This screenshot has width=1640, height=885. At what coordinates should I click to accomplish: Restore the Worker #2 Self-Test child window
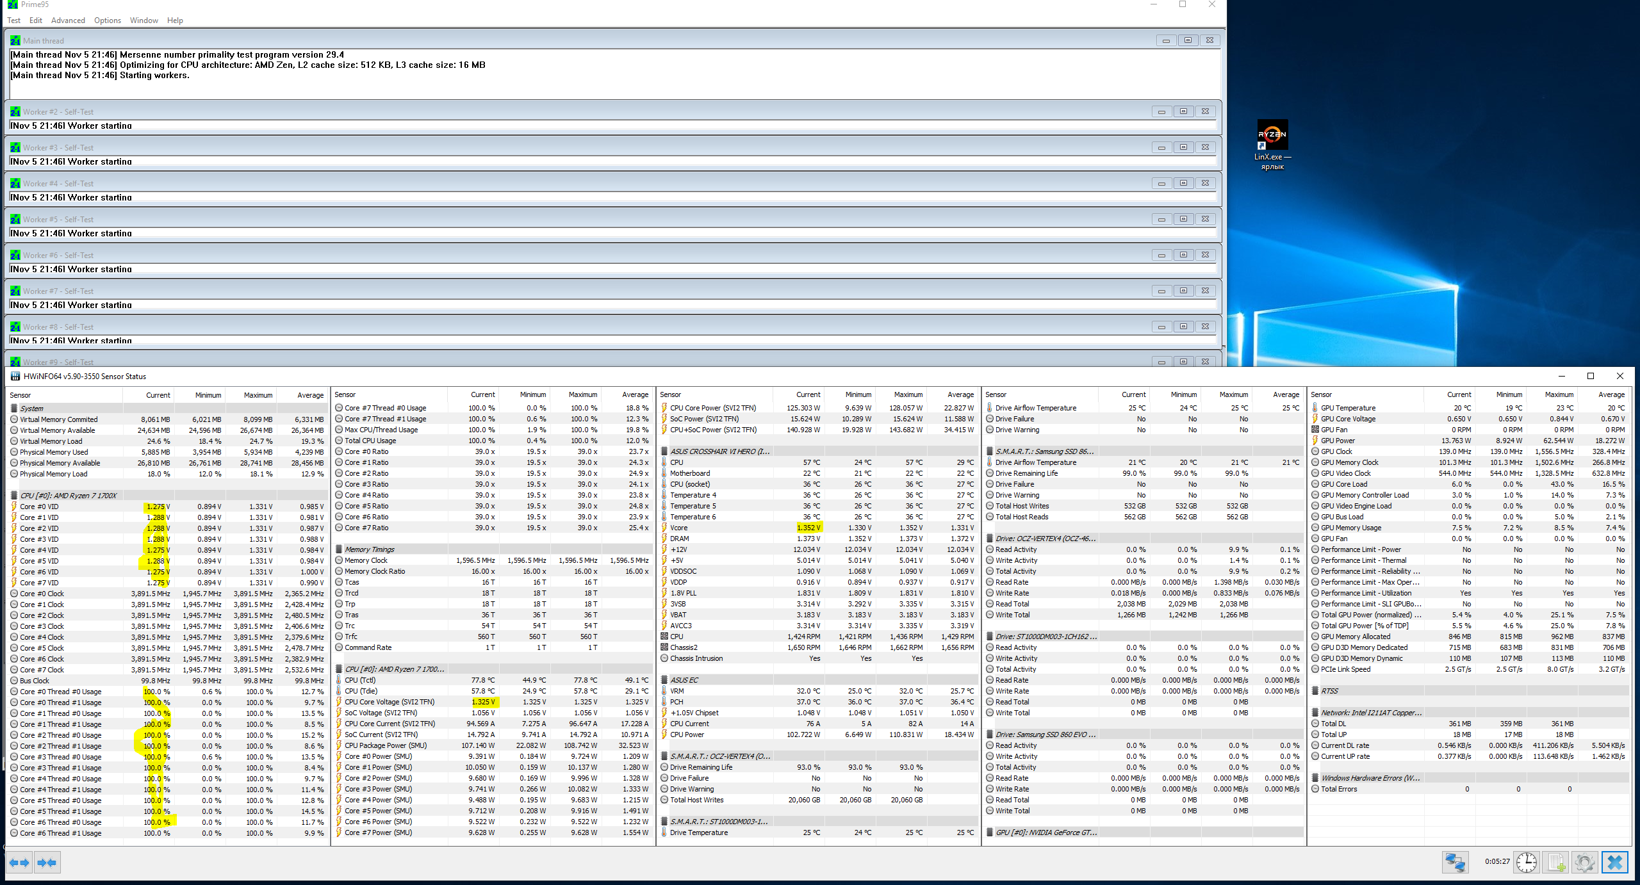tap(1183, 111)
